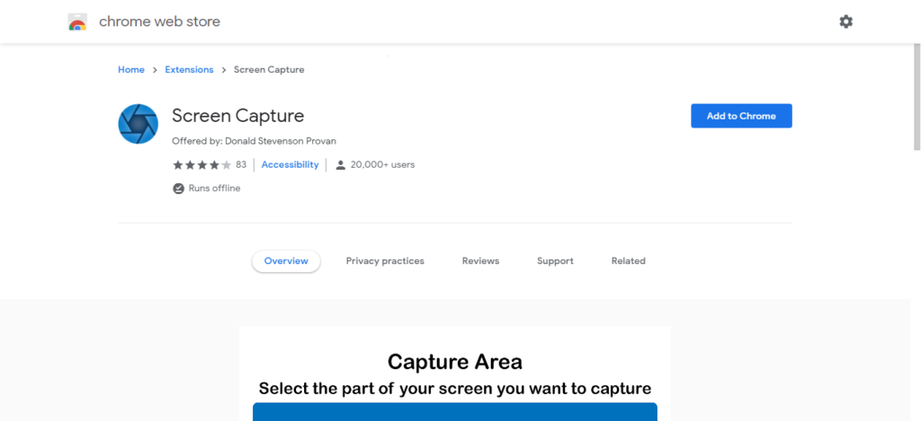
Task: Switch to the Privacy practices tab
Action: click(x=385, y=261)
